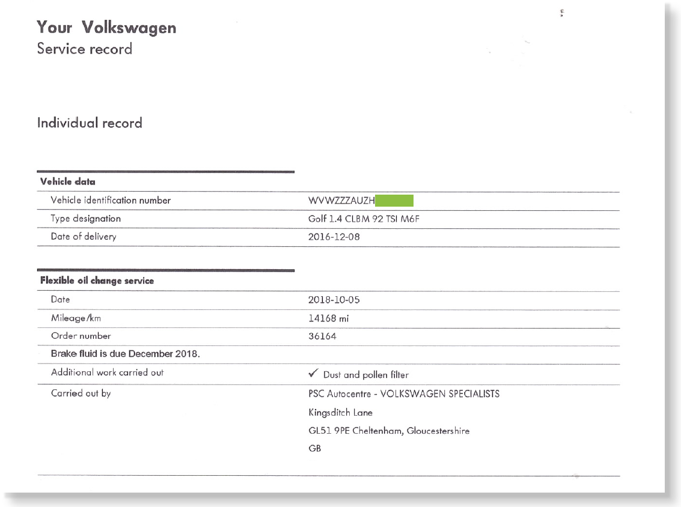
Task: Click the "Vehicle identification number" label
Action: coord(111,201)
